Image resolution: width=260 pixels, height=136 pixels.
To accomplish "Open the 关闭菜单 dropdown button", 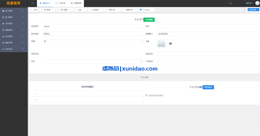I will (x=253, y=10).
